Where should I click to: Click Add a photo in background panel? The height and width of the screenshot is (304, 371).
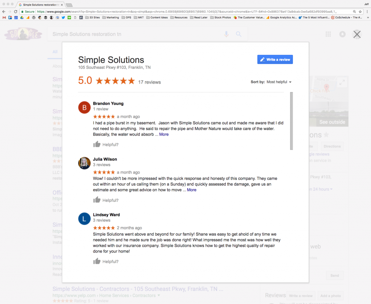330,296
